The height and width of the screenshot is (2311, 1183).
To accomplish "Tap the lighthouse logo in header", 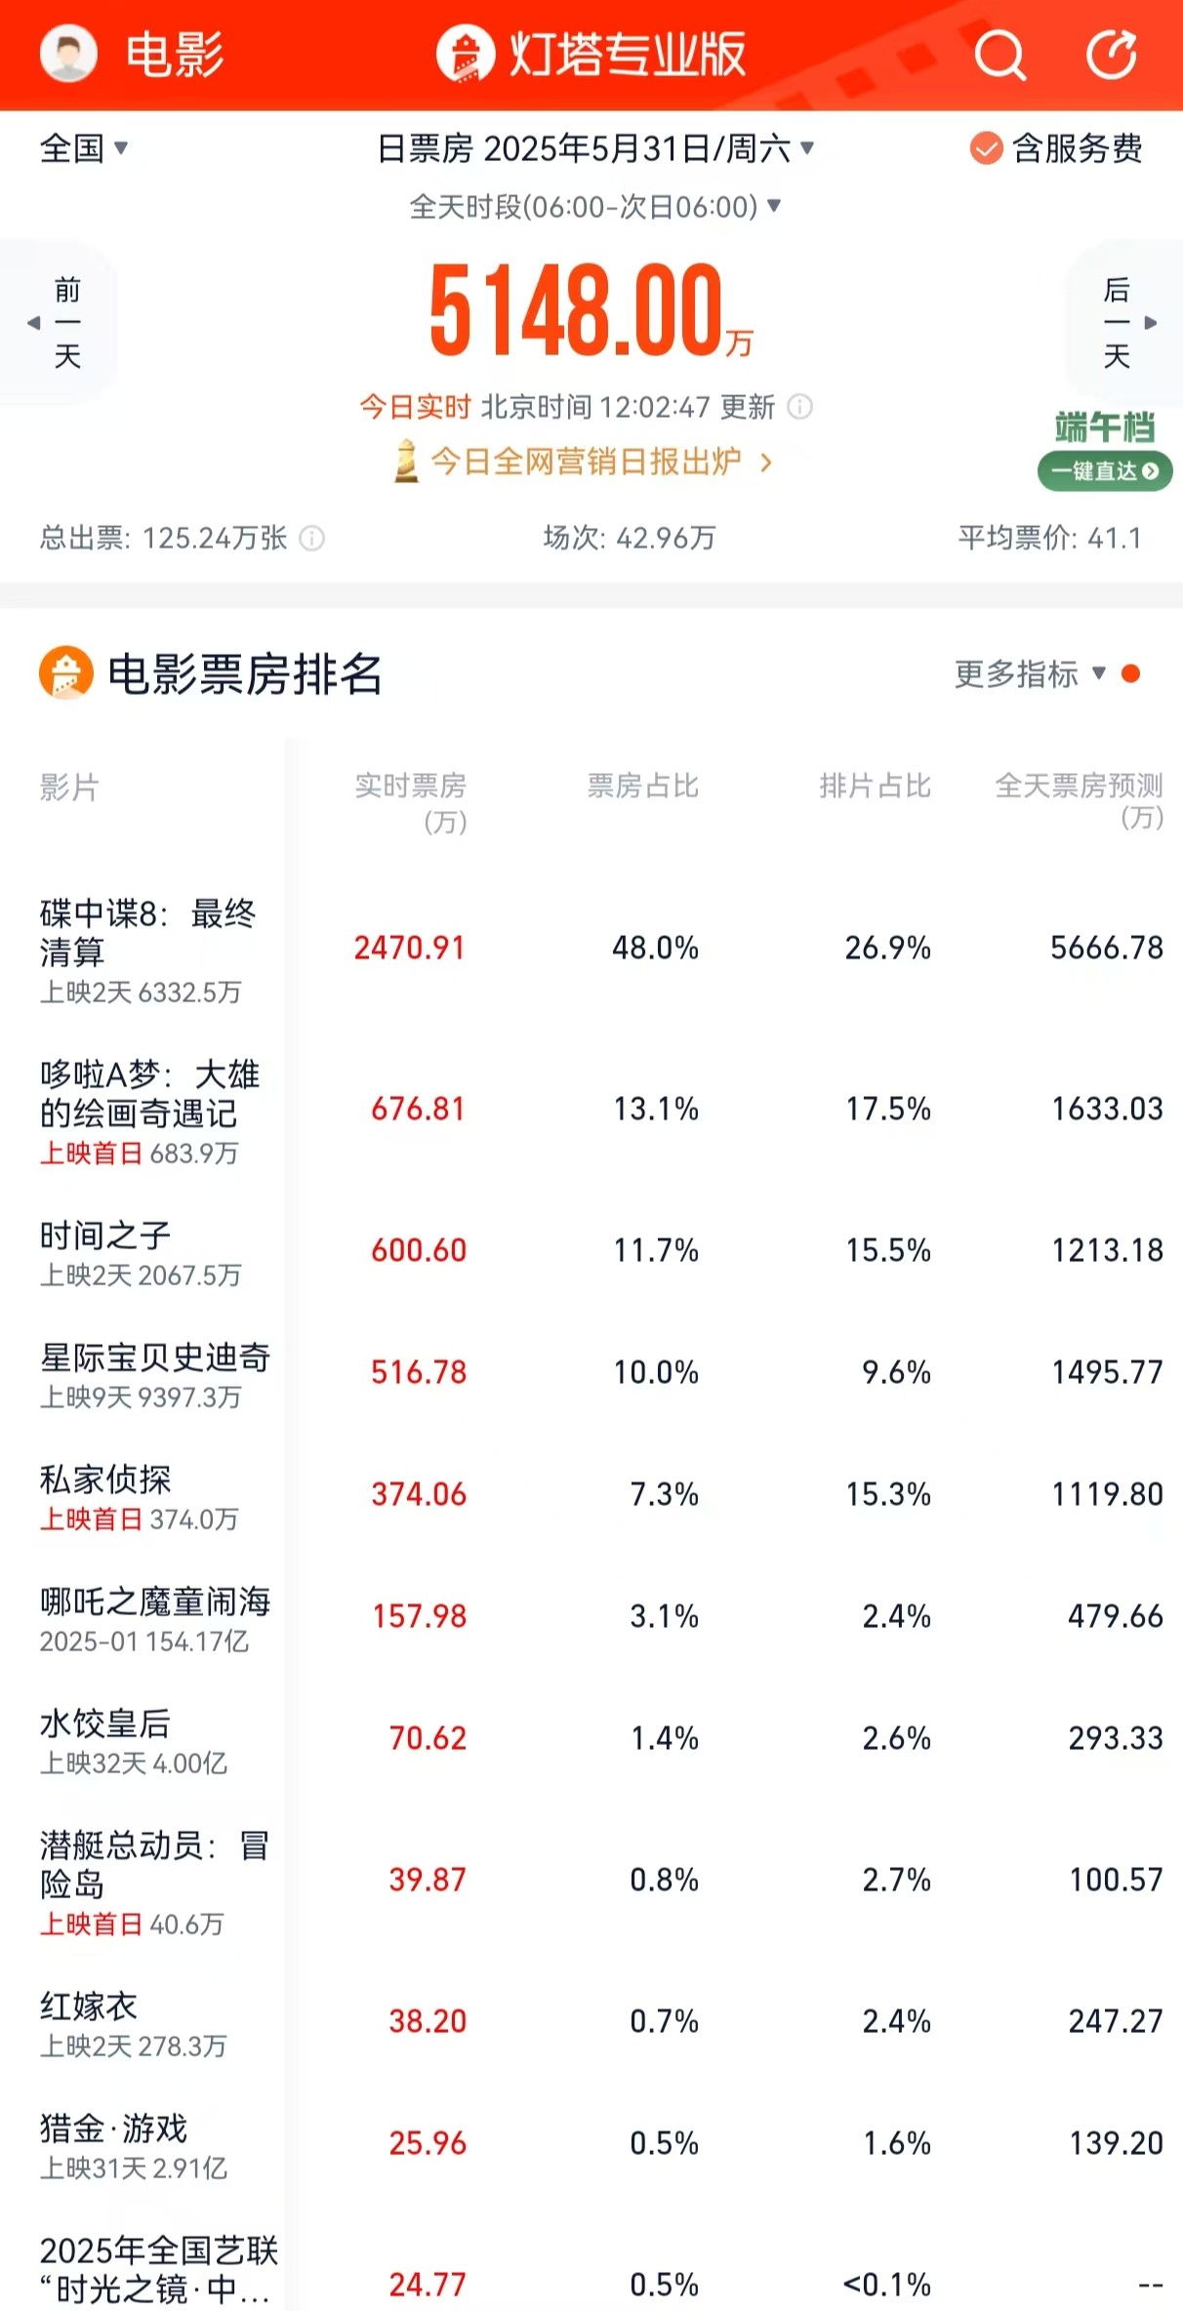I will pos(466,54).
